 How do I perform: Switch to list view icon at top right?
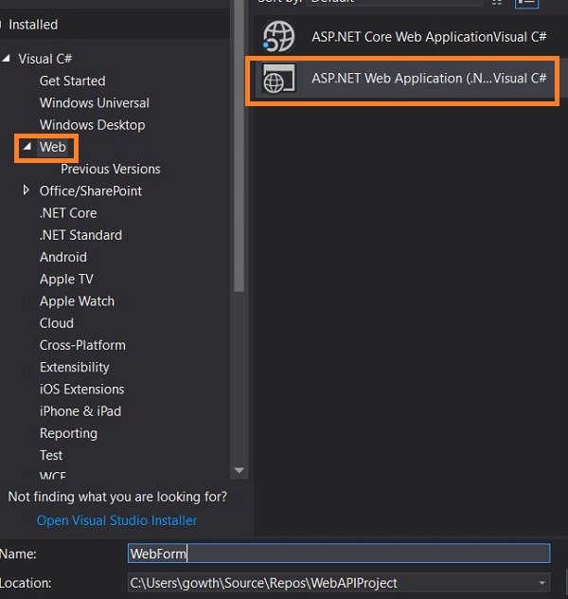pos(526,3)
